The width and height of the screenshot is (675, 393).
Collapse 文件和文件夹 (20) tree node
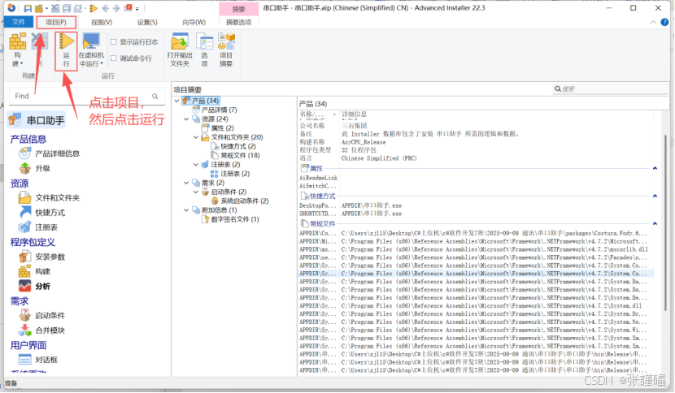tap(196, 137)
